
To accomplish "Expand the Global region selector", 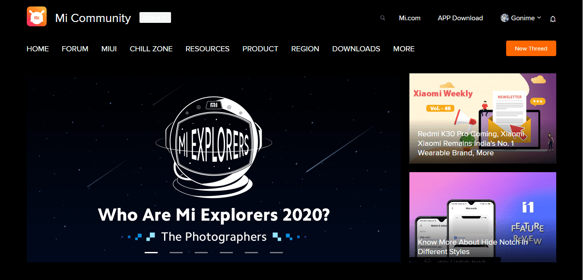I will pos(155,18).
